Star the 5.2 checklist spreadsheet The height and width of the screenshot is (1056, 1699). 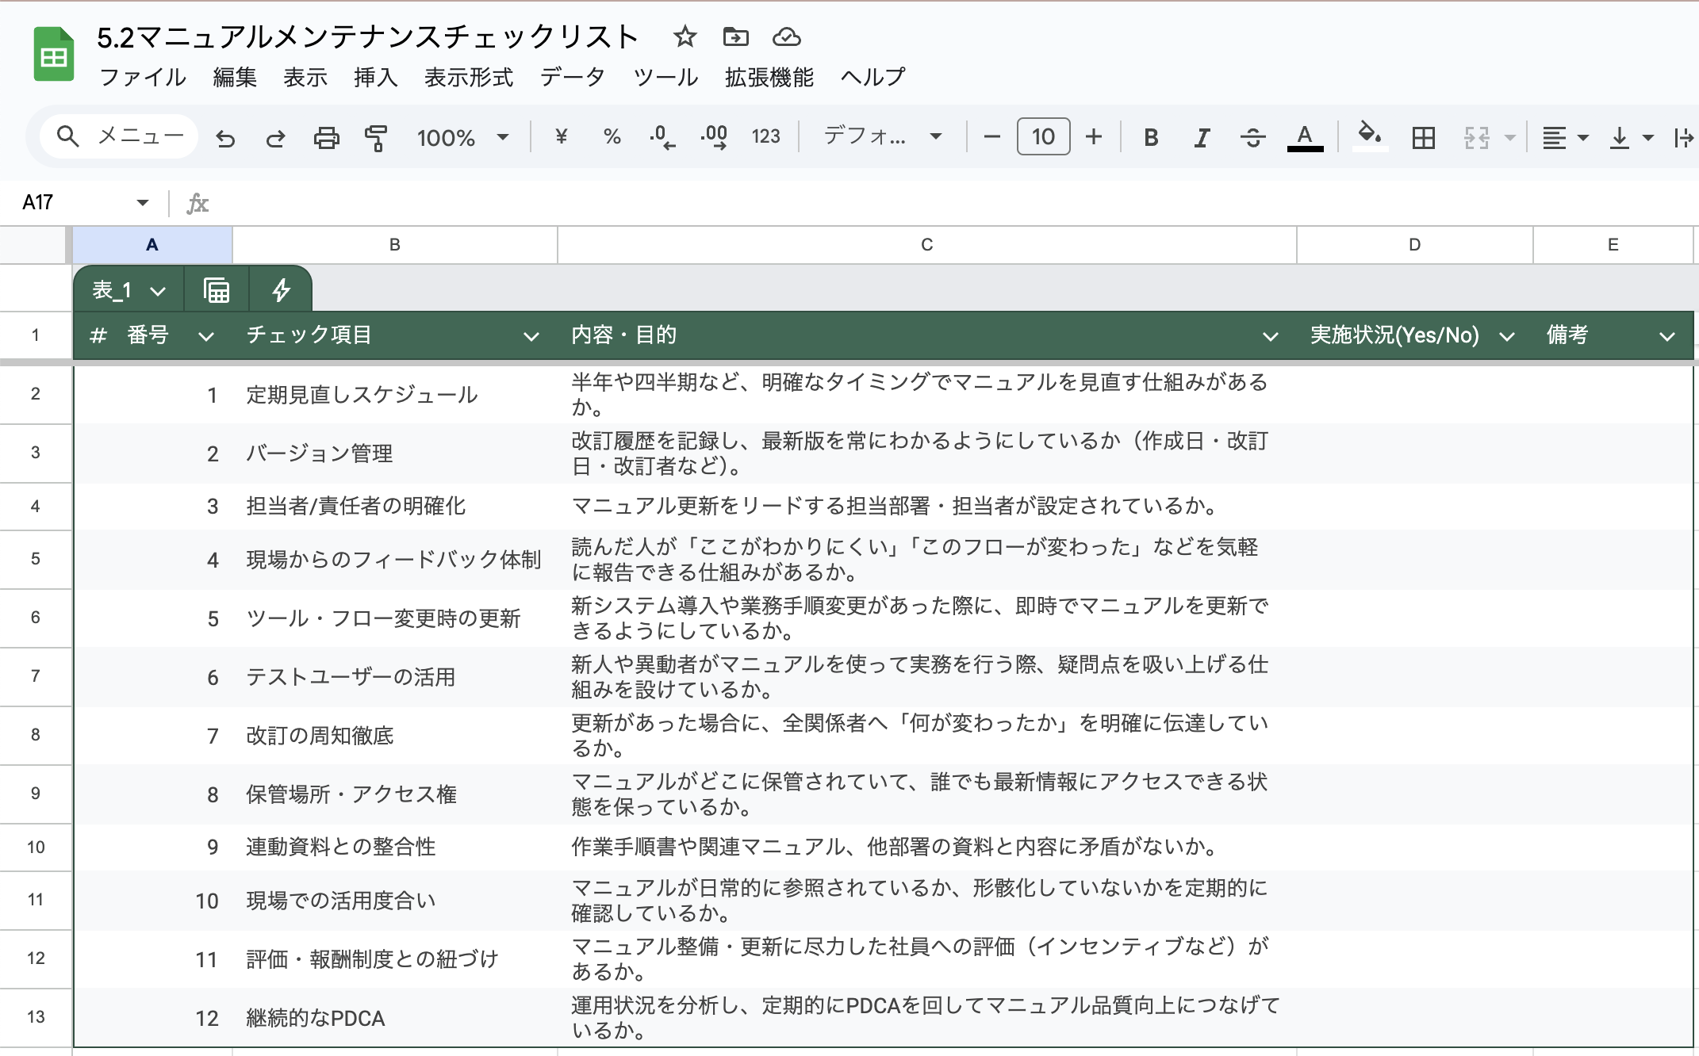coord(684,36)
